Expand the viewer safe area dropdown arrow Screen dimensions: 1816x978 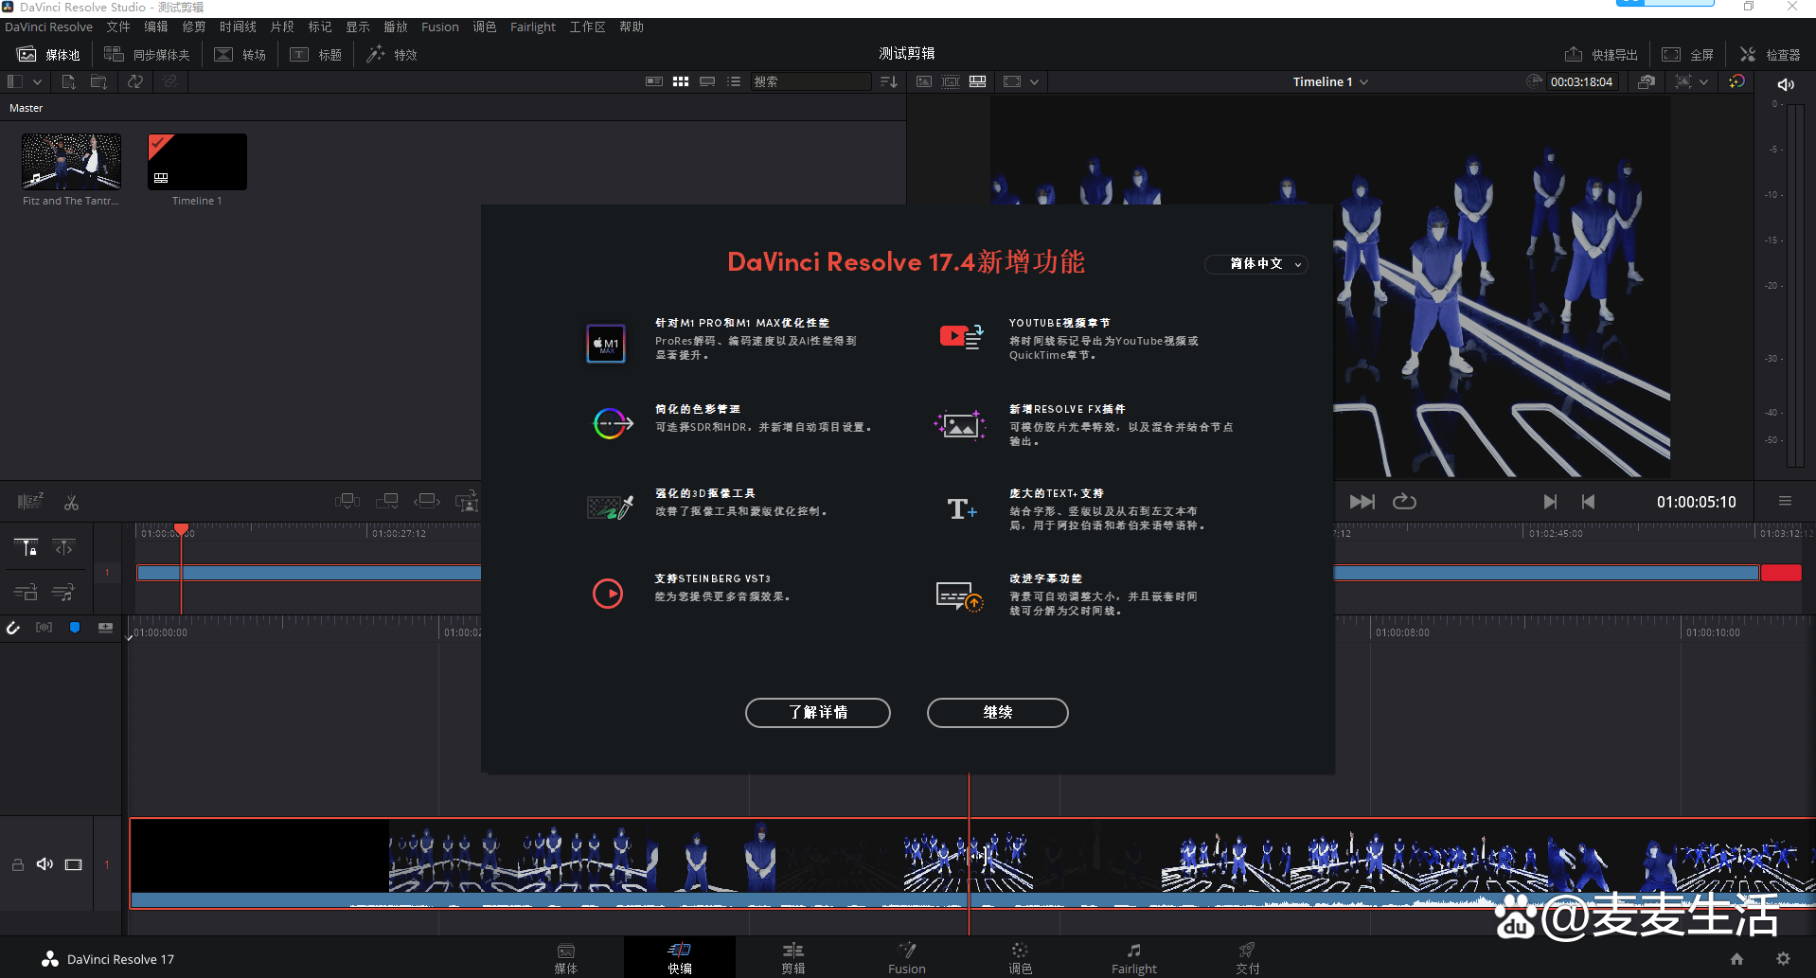click(x=1034, y=82)
